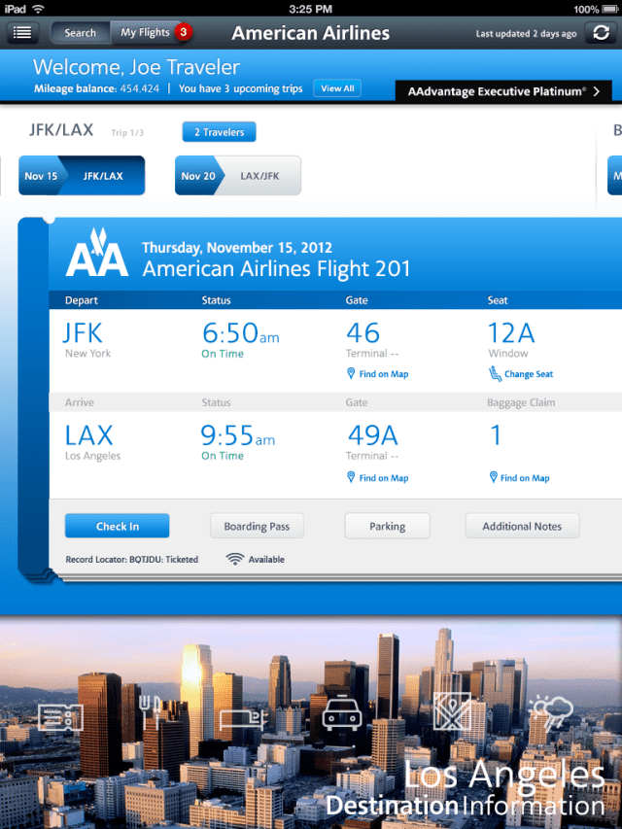Tap the taxi car icon

pos(342,713)
